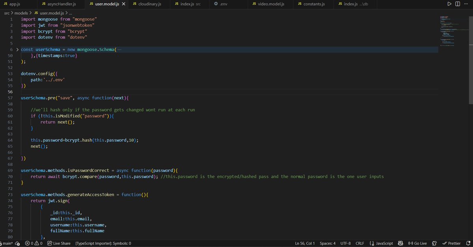Click Ln 56, Col 1 position indicator
Viewport: 473px width, 247px height.
pyautogui.click(x=305, y=243)
